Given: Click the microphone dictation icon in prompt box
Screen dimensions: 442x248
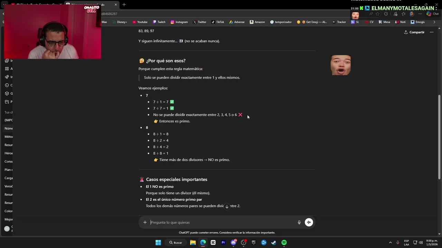Looking at the screenshot, I should (299, 223).
